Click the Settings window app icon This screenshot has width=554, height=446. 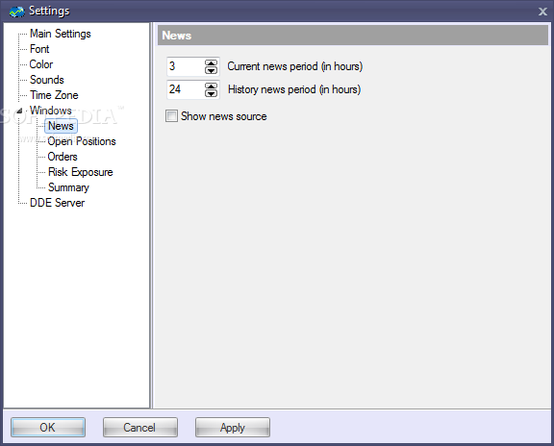click(16, 12)
